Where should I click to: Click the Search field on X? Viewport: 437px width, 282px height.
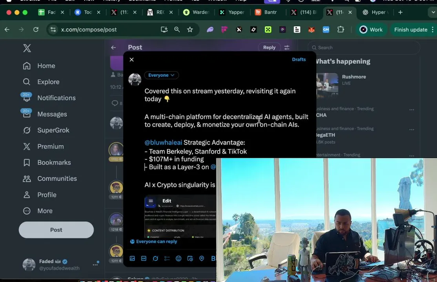click(x=364, y=48)
